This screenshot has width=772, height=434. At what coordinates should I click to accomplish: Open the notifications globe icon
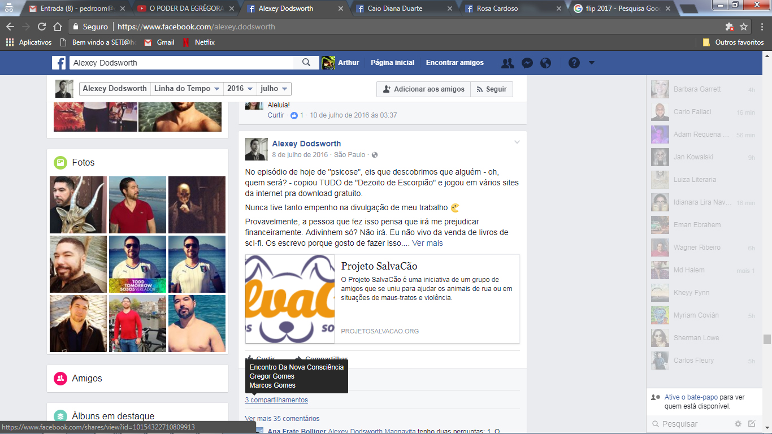(x=545, y=63)
